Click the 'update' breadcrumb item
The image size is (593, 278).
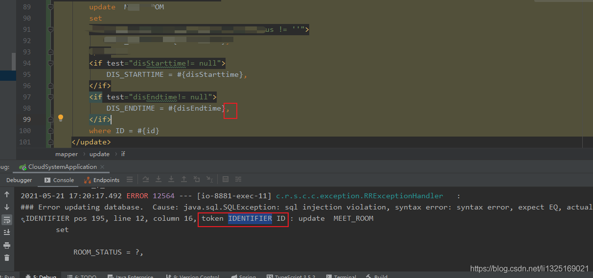[99, 154]
